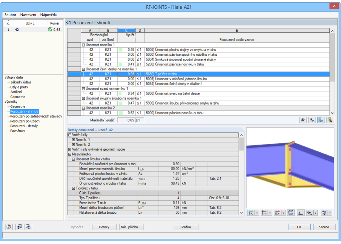The height and width of the screenshot is (244, 341).
Task: Open dropdown arrow next to X view icon
Action: tap(257, 213)
